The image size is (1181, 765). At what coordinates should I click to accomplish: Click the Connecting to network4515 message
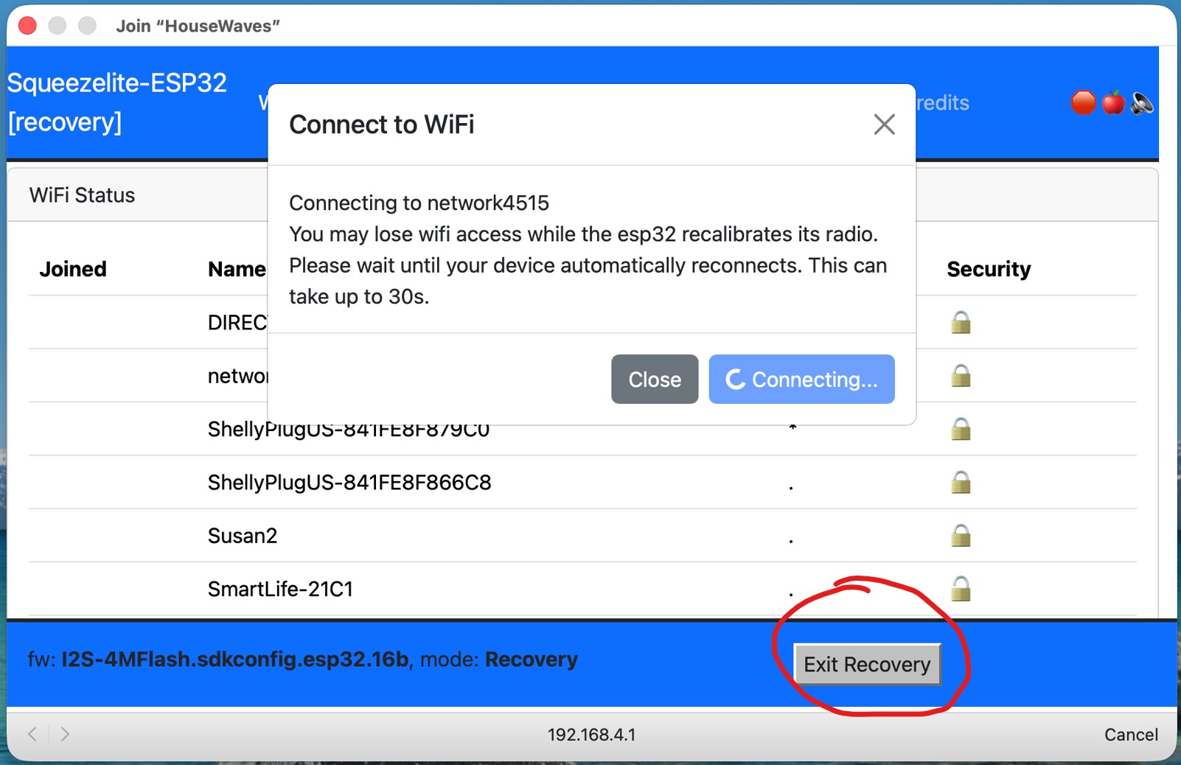[419, 203]
